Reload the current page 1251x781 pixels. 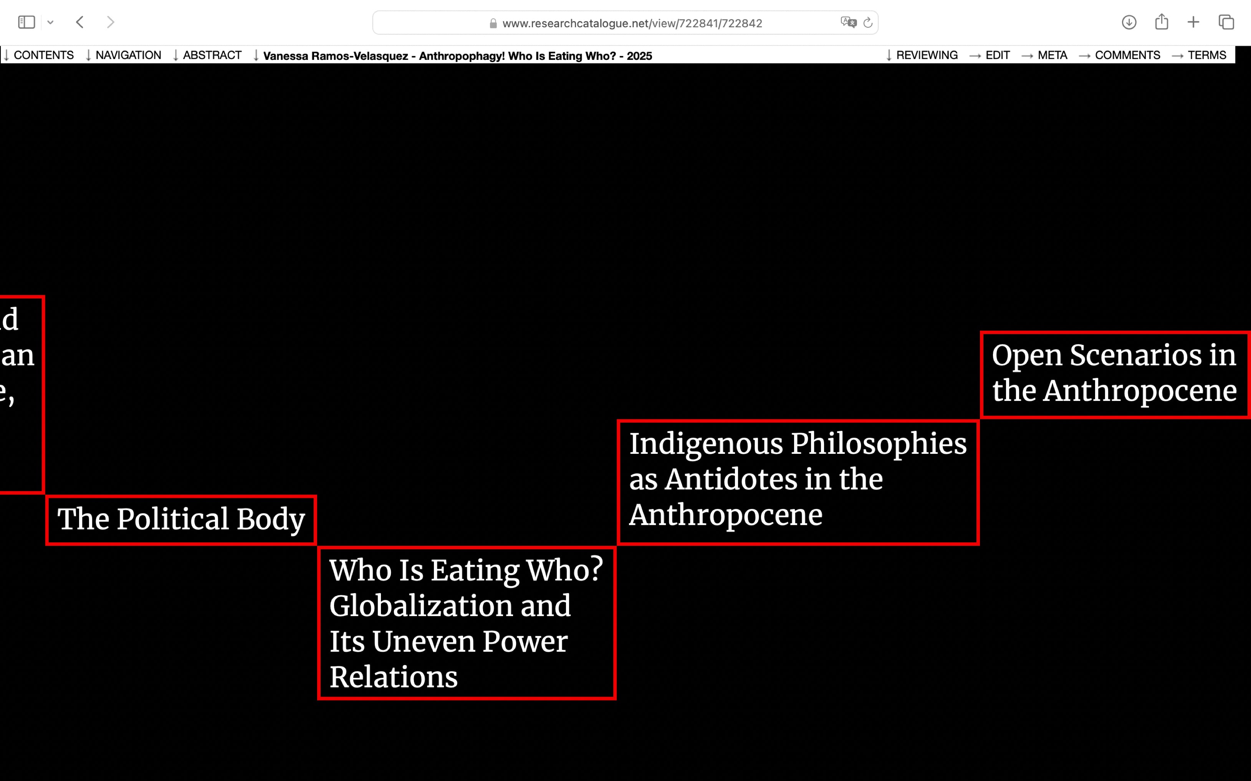pos(868,23)
